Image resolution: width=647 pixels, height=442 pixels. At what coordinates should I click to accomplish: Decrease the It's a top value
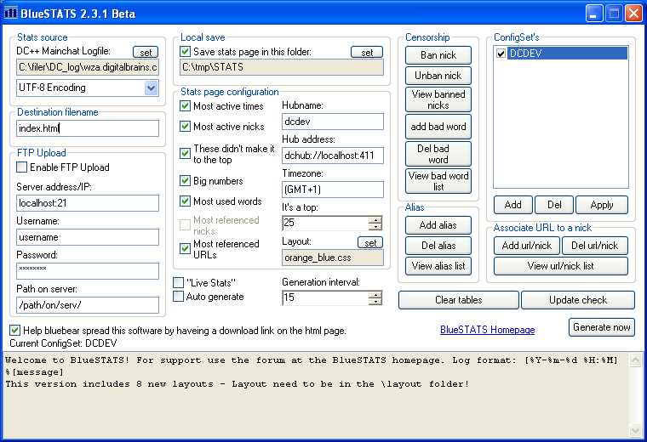[x=375, y=227]
